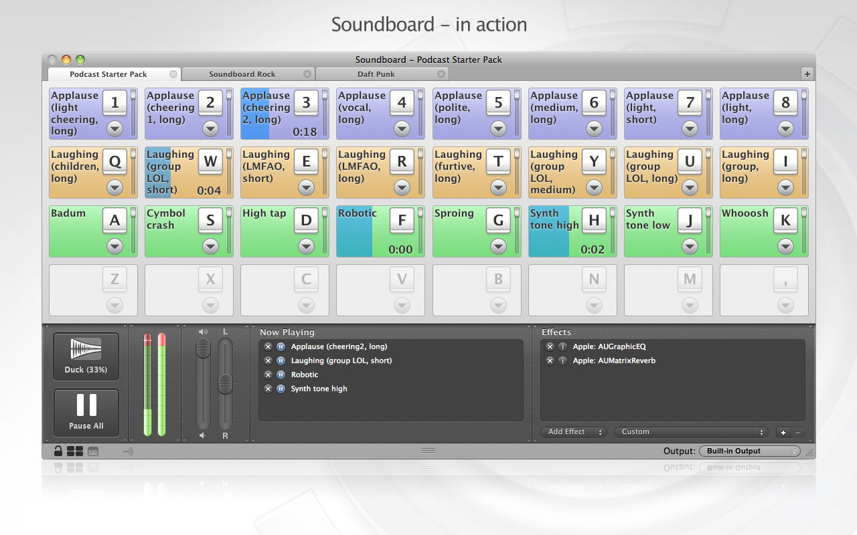Select the empty Z sound slot

pos(93,290)
